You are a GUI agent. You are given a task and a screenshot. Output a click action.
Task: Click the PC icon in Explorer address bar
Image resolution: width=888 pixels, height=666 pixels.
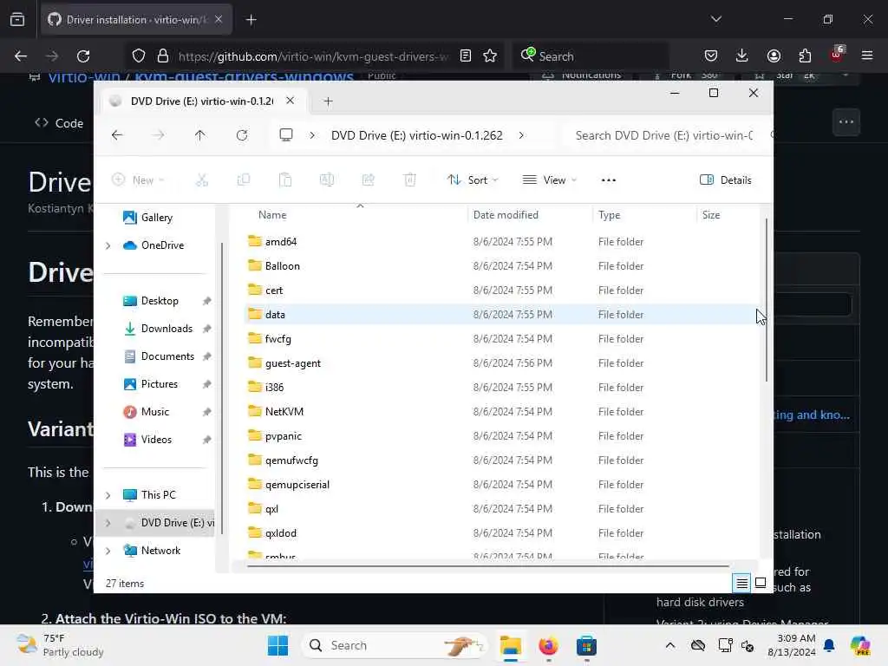click(x=286, y=135)
